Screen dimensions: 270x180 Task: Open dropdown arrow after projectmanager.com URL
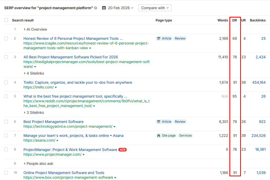[84, 155]
